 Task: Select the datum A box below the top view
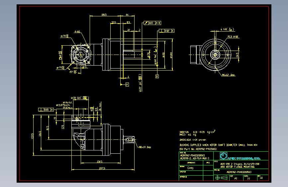[x=127, y=85]
